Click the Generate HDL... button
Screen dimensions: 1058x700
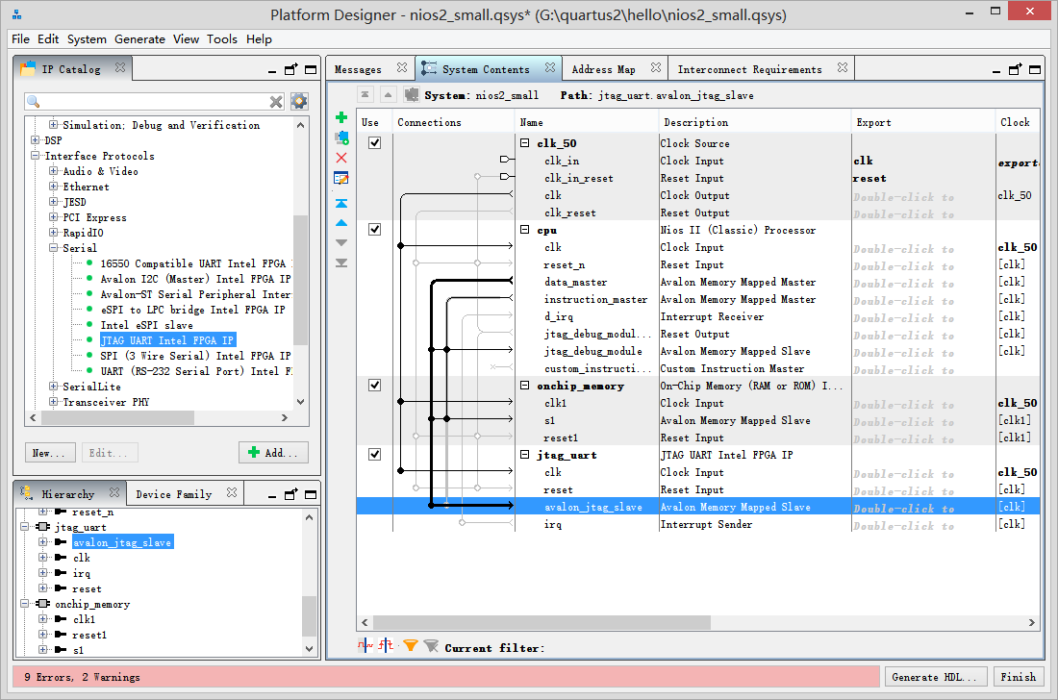[936, 677]
